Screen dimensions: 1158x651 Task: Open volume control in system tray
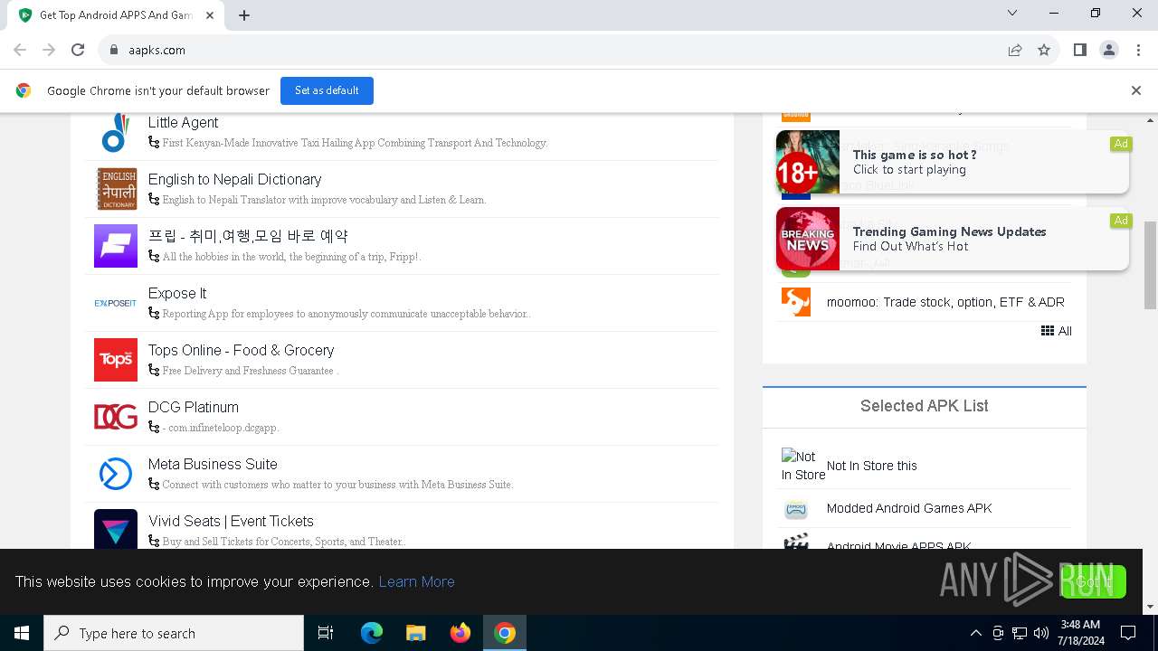pyautogui.click(x=1040, y=633)
